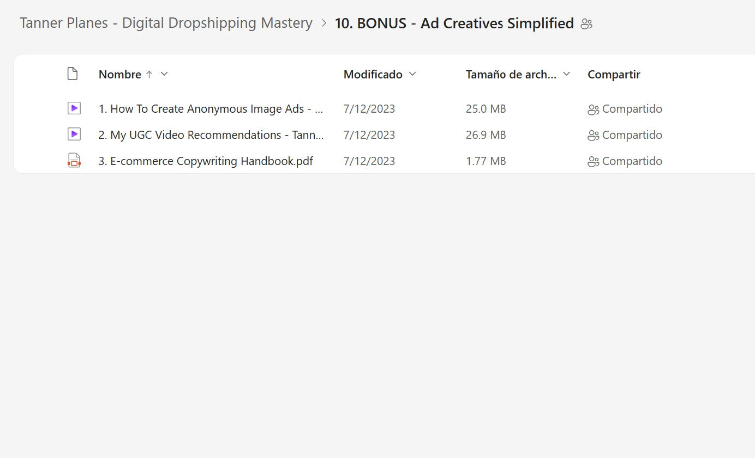Click the Modificado column header label
Image resolution: width=755 pixels, height=458 pixels.
point(373,75)
